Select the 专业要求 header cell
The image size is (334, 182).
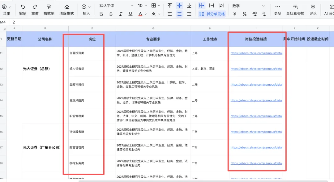click(153, 39)
